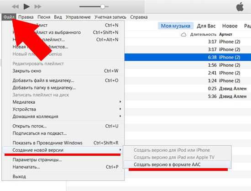
Task: Click the iCloud column header icon
Action: tap(183, 34)
